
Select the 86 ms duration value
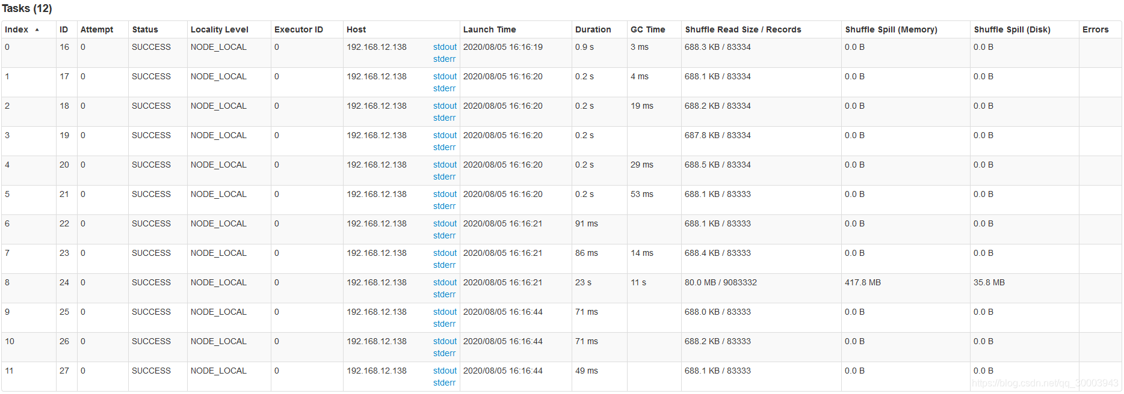click(x=587, y=253)
